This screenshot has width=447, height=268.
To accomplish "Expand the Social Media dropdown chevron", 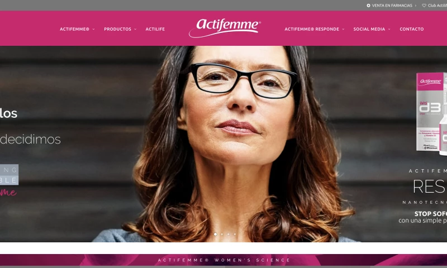I will [x=389, y=29].
